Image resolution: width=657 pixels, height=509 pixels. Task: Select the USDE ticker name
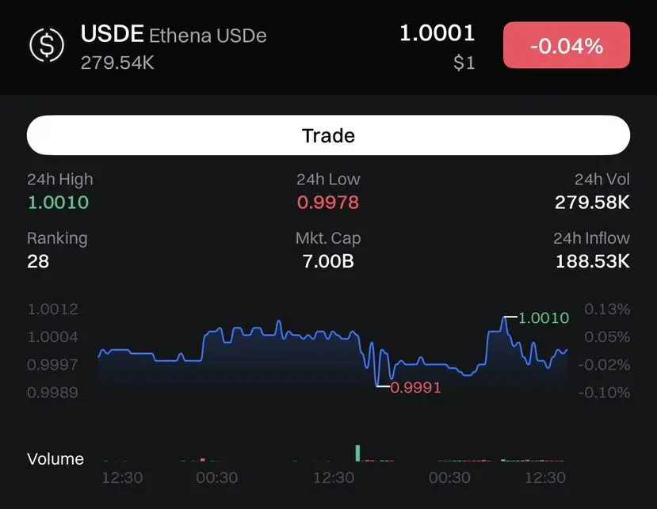click(x=112, y=34)
